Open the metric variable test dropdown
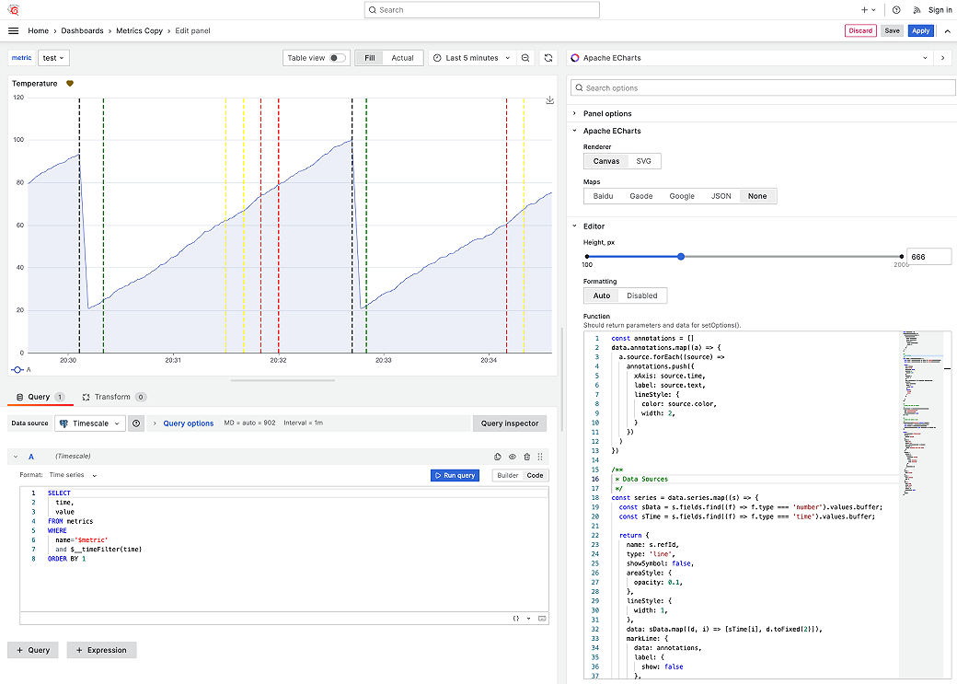 click(x=53, y=58)
